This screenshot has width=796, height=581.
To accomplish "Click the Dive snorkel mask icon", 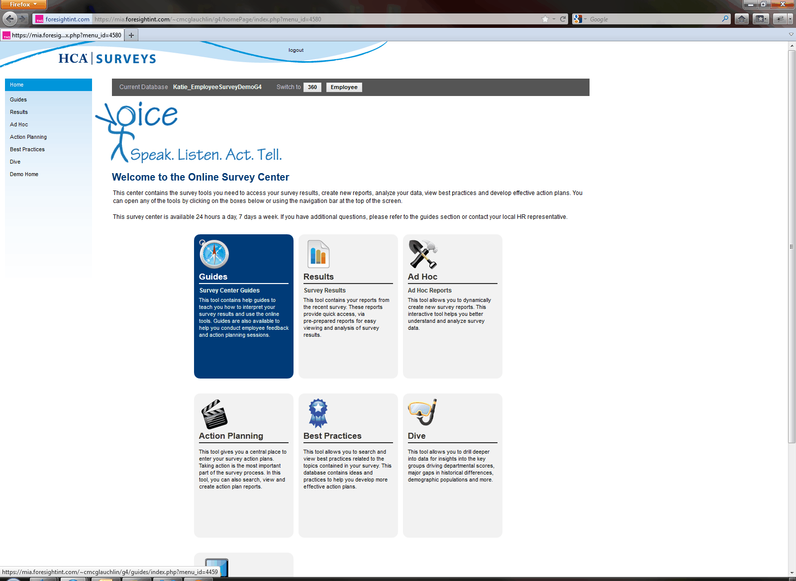I will coord(422,412).
